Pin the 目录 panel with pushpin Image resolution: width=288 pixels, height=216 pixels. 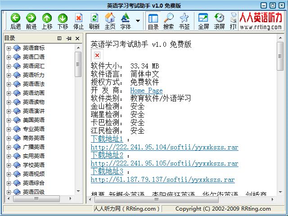(x=69, y=38)
